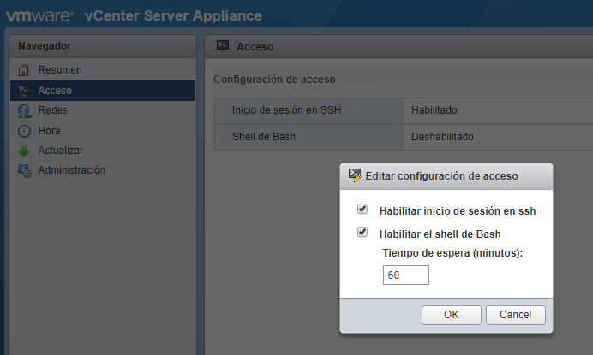Click the Editar configuración de acceso title
Screen dimensions: 593x355
click(x=441, y=176)
